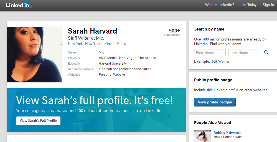Click the People Also Viewed heading

point(212,123)
